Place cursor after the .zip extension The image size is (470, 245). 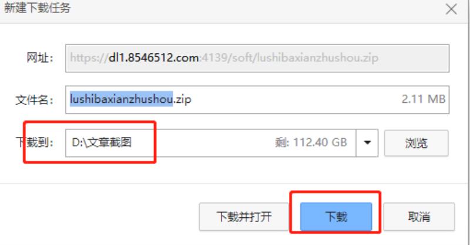[x=192, y=99]
